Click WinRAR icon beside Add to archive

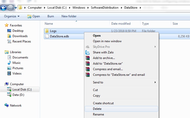pos(88,58)
